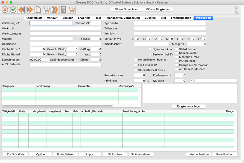Click Neue Position button
Screen dimensions: 244x163
click(x=225, y=154)
